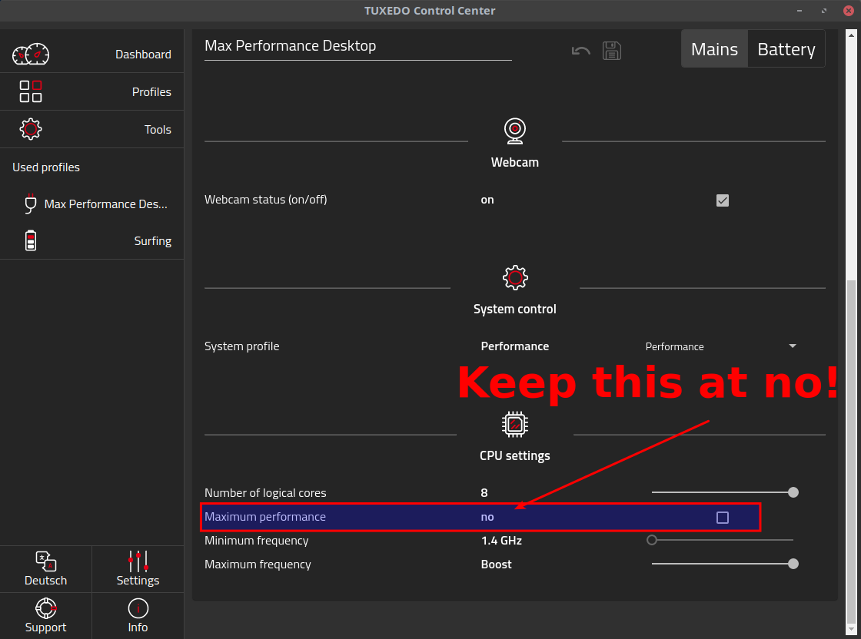Click the '1.4 GHz' minimum frequency value

501,541
